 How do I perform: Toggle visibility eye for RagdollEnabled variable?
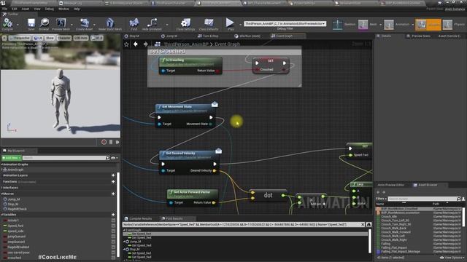[113, 247]
